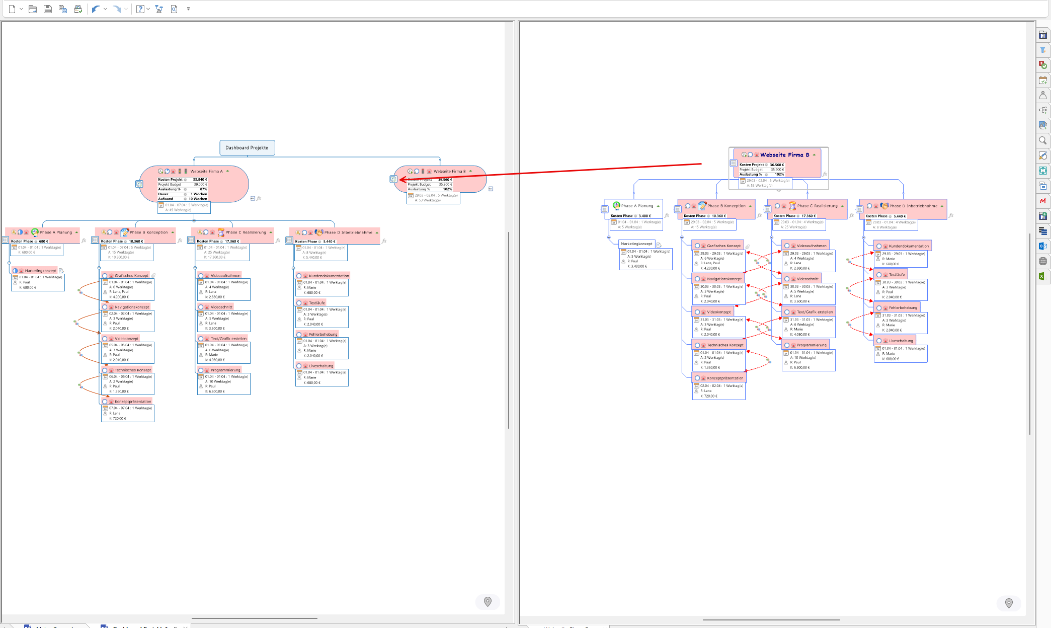Screen dimensions: 1051x628
Task: Toggle progress circle on right-pane Videoaufnahmen
Action: point(787,246)
